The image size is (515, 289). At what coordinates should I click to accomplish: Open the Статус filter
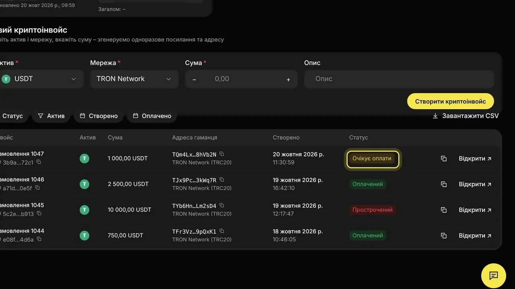tap(14, 116)
